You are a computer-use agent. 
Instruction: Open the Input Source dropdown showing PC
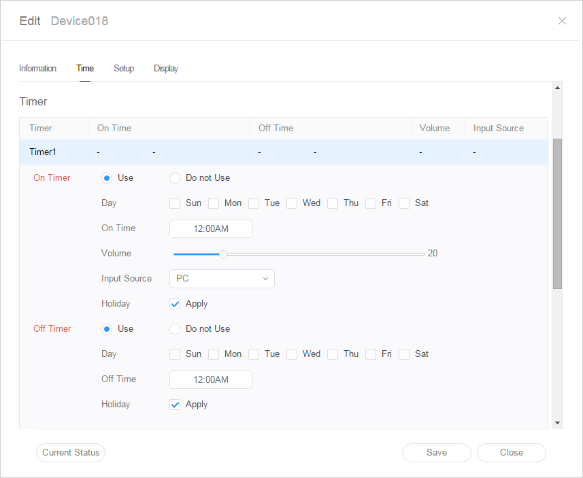(222, 279)
